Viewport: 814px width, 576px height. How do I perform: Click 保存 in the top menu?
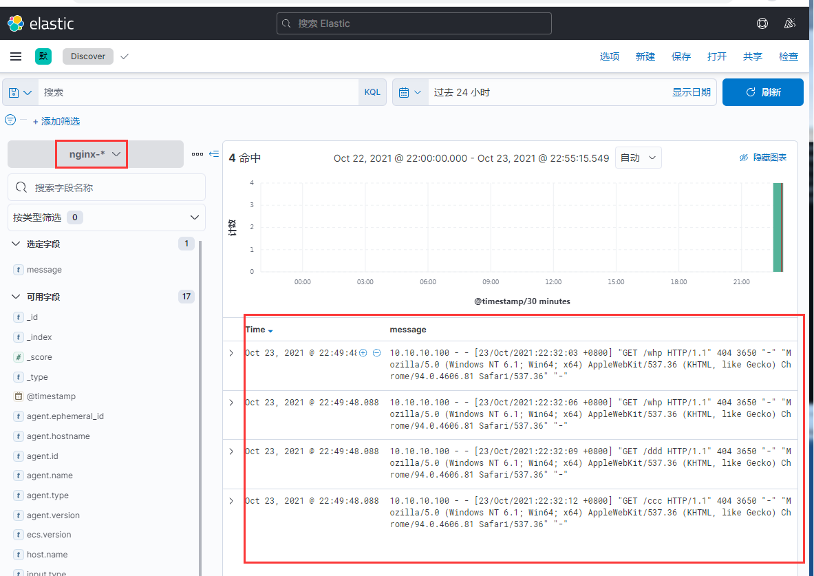[681, 56]
